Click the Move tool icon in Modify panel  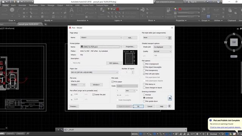31,9
